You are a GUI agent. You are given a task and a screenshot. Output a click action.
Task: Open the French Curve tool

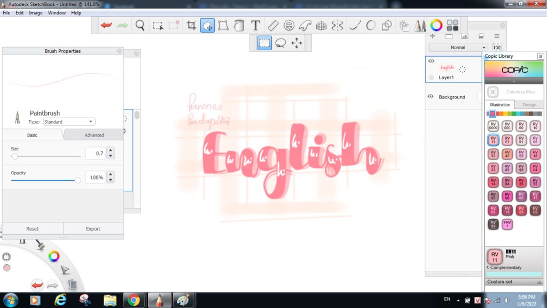coord(305,26)
